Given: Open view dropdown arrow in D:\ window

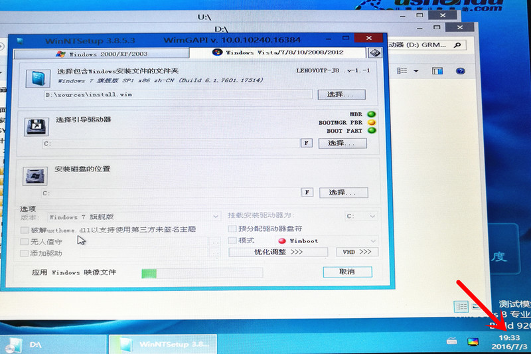Looking at the screenshot, I should (x=416, y=71).
